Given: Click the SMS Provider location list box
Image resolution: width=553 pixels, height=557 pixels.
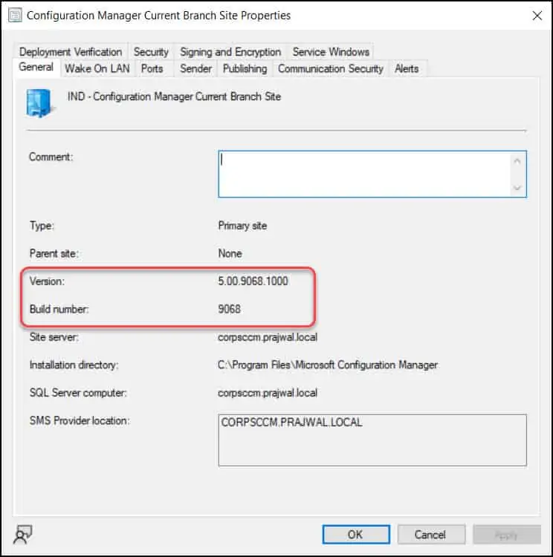Looking at the screenshot, I should click(372, 440).
